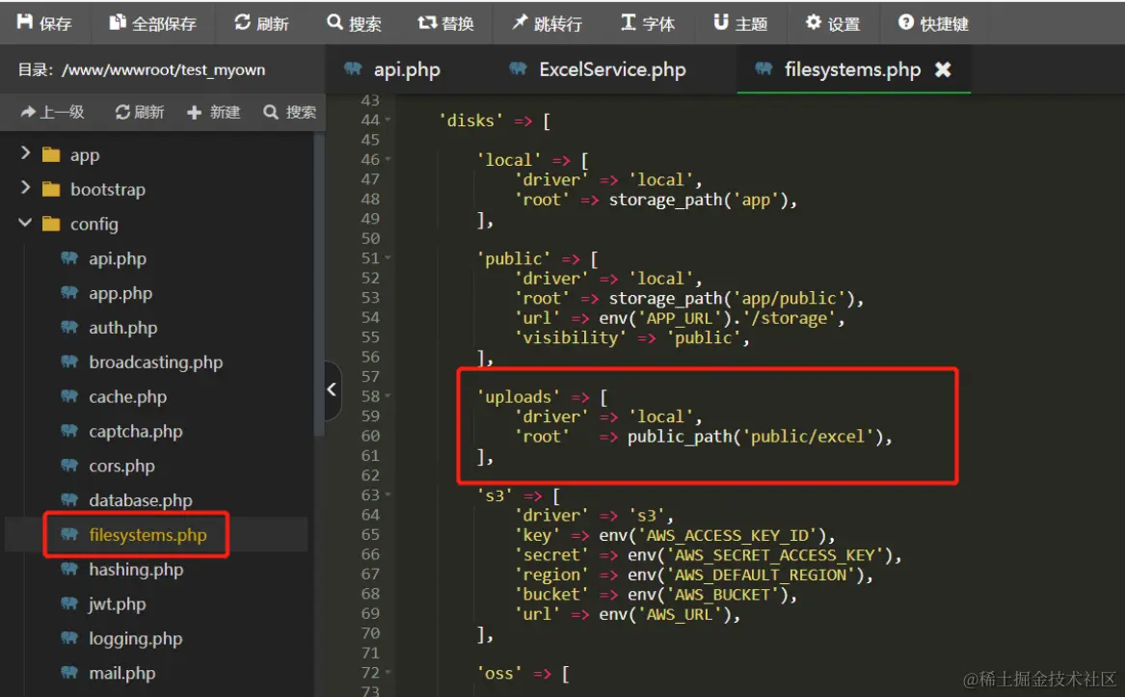Refresh the file tree with 刷新
Image resolution: width=1125 pixels, height=697 pixels.
140,112
